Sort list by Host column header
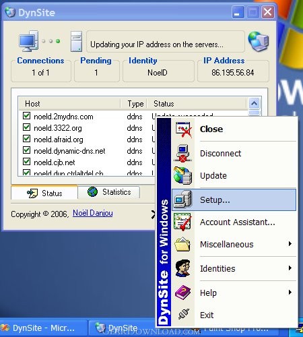 tap(69, 104)
